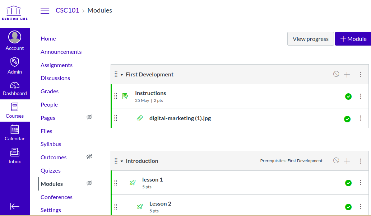This screenshot has height=216, width=371.
Task: Collapse the Introduction module
Action: (x=122, y=161)
